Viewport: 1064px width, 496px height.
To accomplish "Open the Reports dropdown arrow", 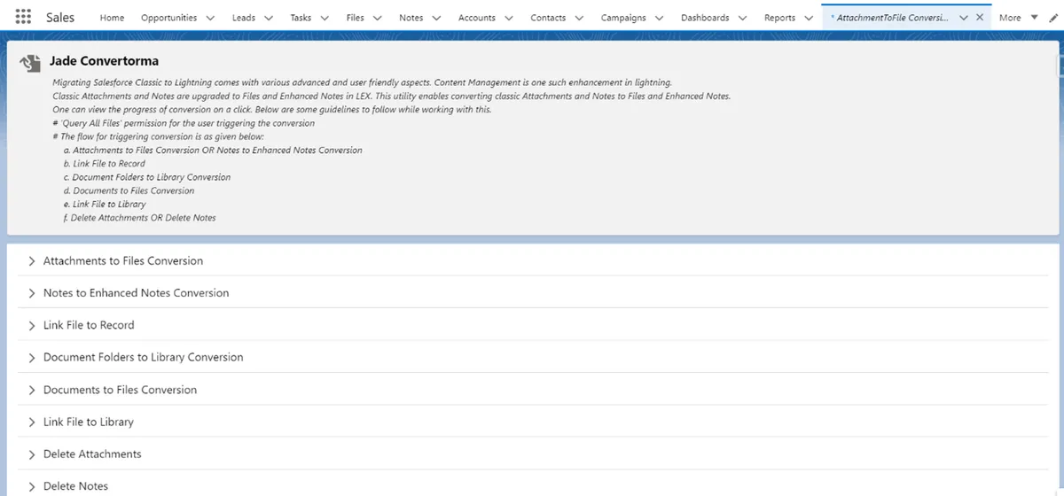I will 809,18.
